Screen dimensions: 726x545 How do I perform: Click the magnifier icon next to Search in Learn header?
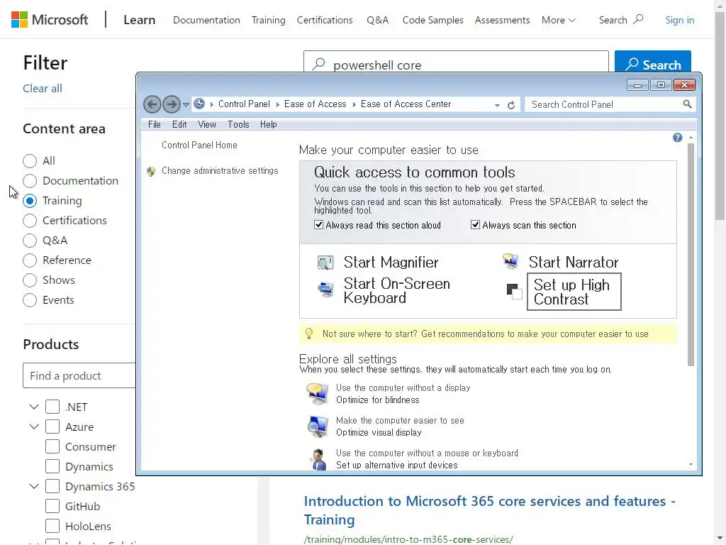click(639, 19)
